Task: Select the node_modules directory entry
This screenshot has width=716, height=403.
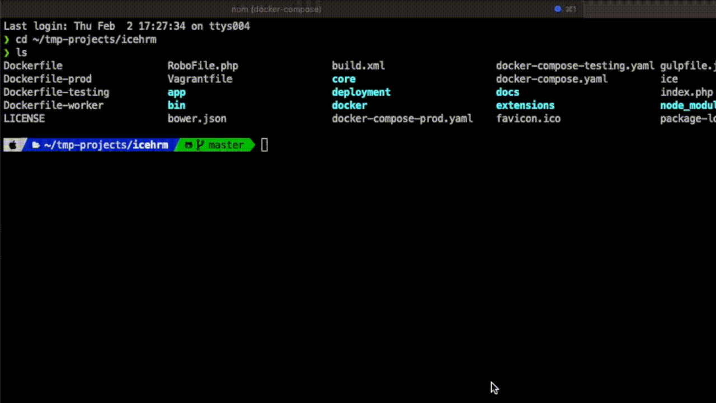Action: (x=688, y=105)
